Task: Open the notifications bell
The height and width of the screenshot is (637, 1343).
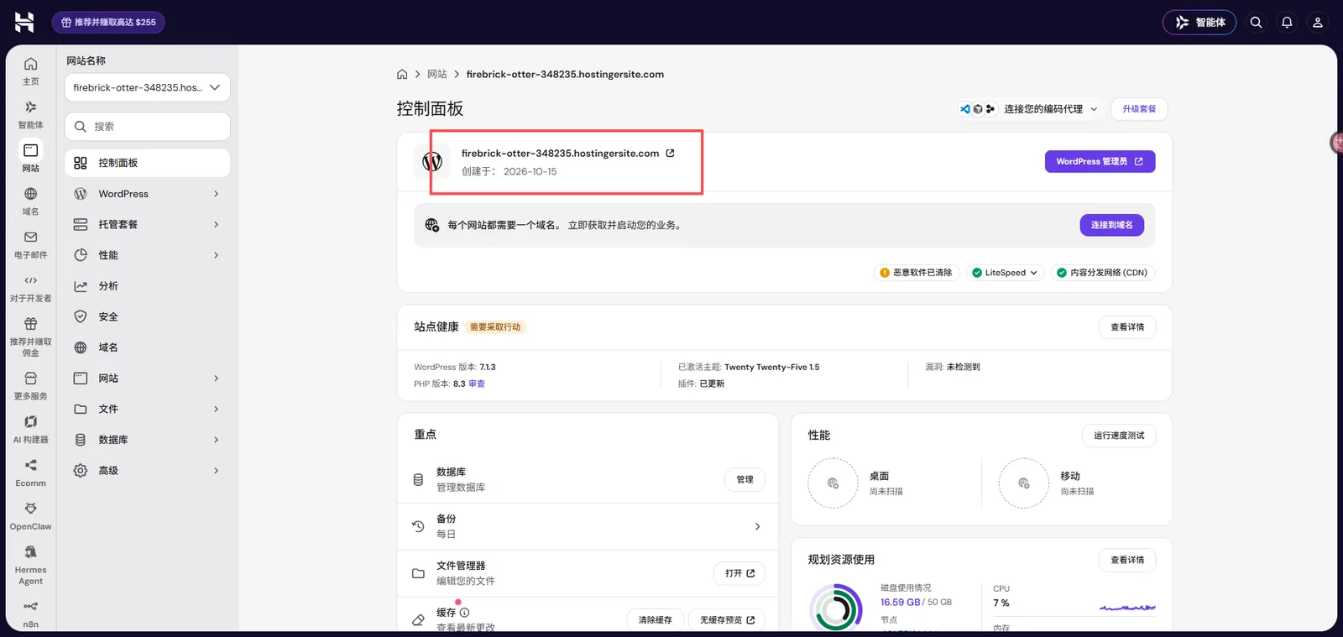Action: tap(1287, 23)
